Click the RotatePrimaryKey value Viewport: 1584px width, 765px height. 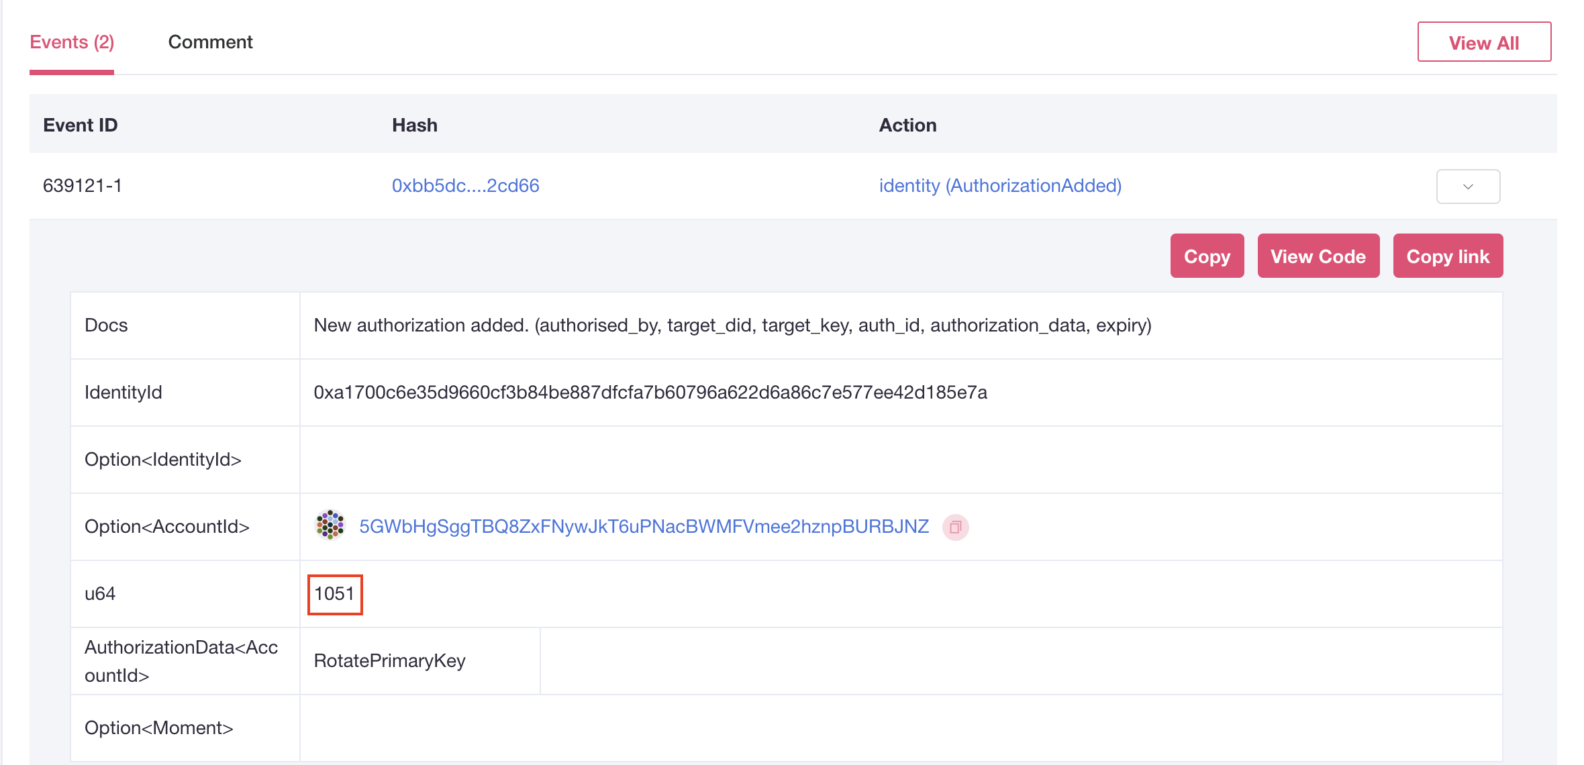click(389, 661)
